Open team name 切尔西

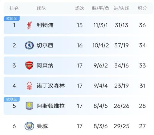(x=45, y=45)
